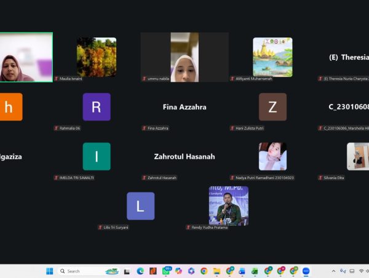The width and height of the screenshot is (369, 278).
Task: Click the 'Rendy Yudha Pratama' name label
Action: (x=210, y=228)
